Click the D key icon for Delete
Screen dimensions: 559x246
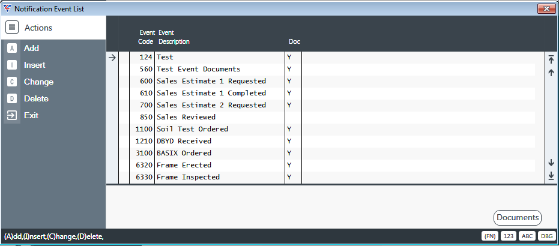click(x=12, y=98)
